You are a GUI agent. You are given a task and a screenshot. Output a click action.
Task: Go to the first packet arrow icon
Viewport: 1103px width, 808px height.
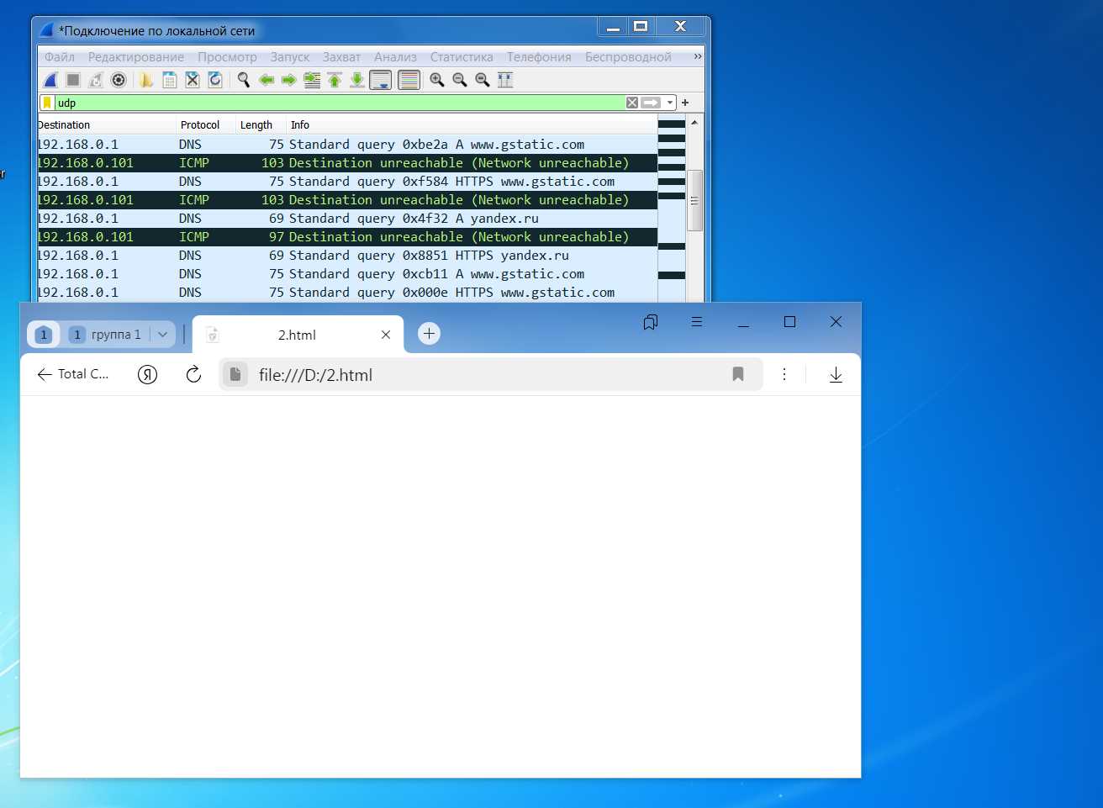[335, 80]
